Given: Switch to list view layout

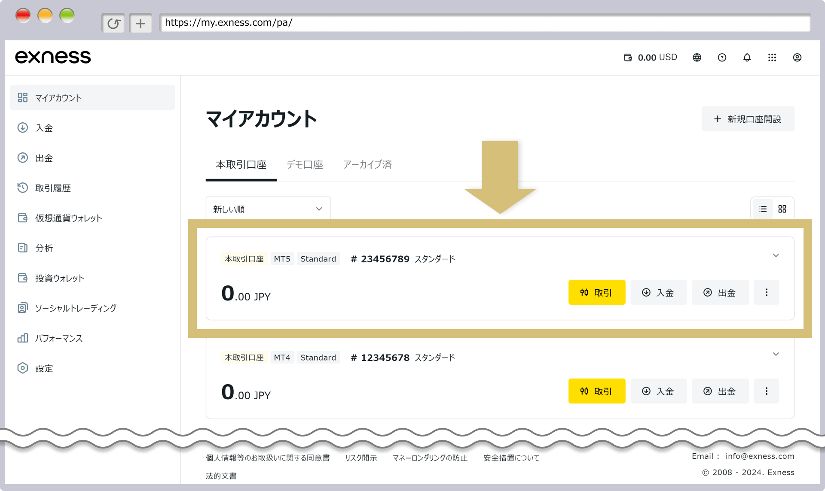Looking at the screenshot, I should click(x=763, y=209).
